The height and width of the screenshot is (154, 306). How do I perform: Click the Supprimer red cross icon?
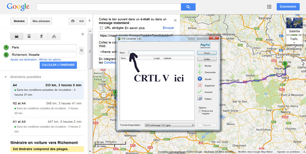point(200,85)
